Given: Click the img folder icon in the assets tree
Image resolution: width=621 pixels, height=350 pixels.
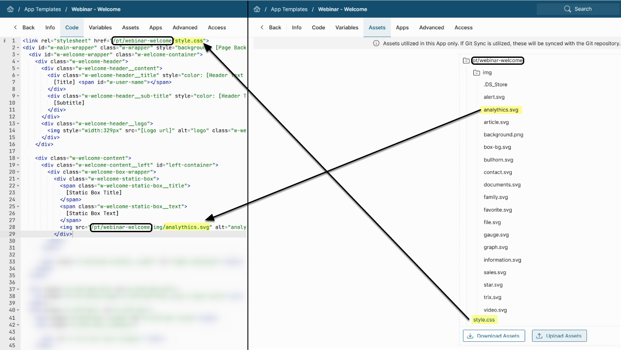Looking at the screenshot, I should coord(476,73).
